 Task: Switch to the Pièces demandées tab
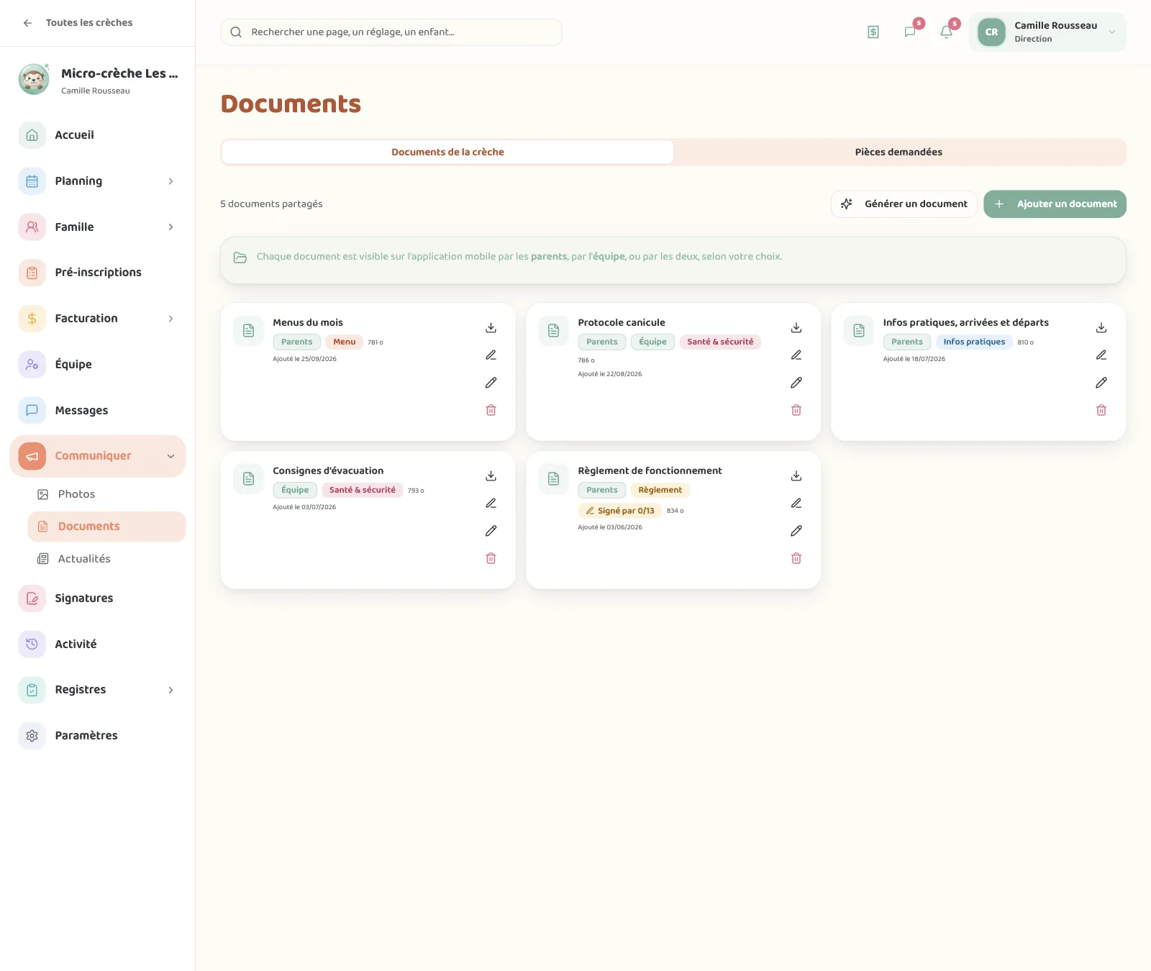click(x=898, y=152)
